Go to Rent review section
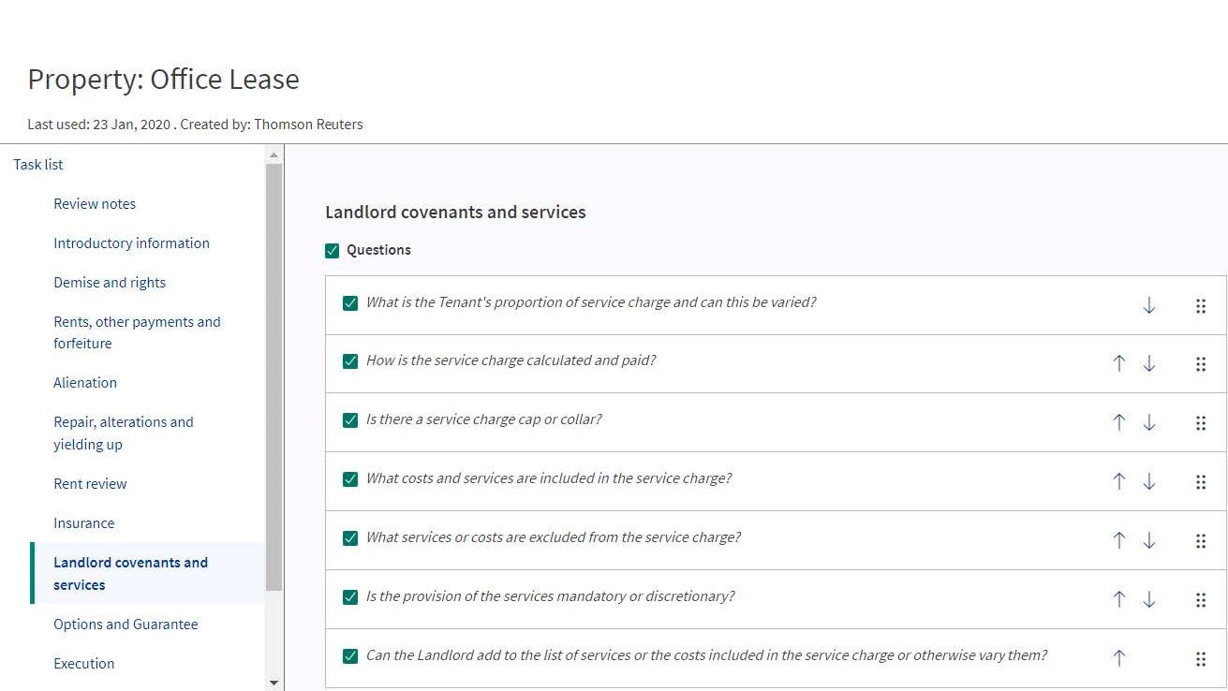1228x691 pixels. click(90, 484)
